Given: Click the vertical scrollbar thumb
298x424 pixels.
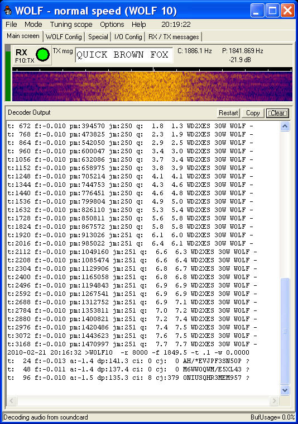Looking at the screenshot, I should (x=285, y=331).
